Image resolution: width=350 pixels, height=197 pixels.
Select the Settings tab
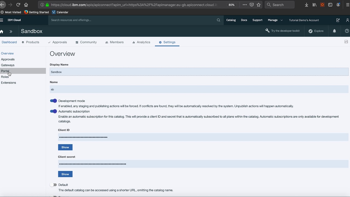[x=167, y=42]
